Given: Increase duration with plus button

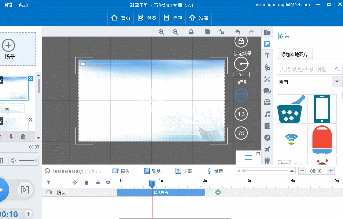Looking at the screenshot, I should (x=331, y=171).
